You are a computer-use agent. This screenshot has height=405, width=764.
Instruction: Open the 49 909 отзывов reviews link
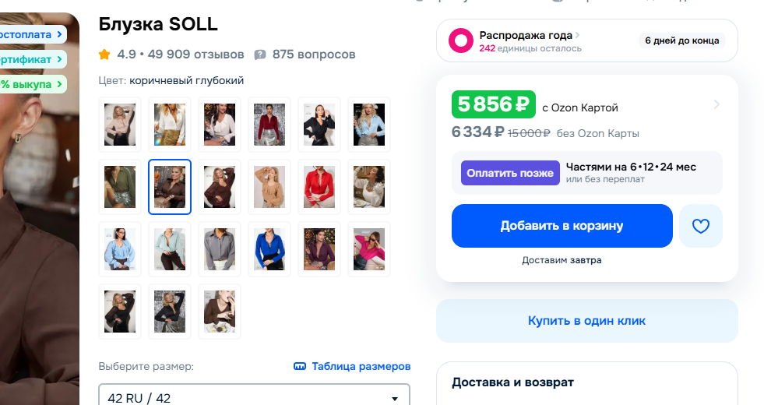[195, 55]
